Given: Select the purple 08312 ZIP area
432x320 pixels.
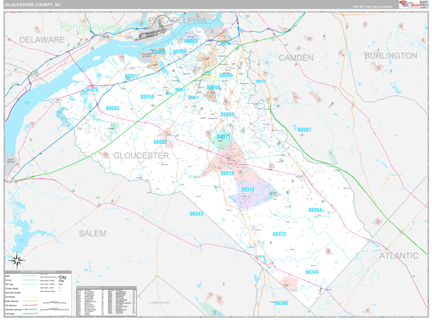Looking at the screenshot, I should [248, 190].
